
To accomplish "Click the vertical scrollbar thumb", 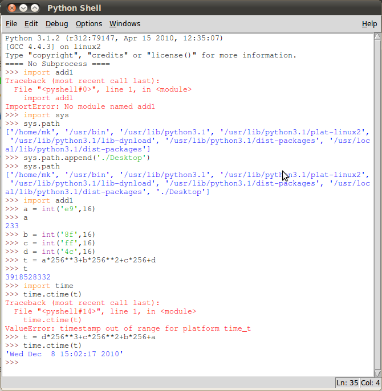I will (377, 205).
